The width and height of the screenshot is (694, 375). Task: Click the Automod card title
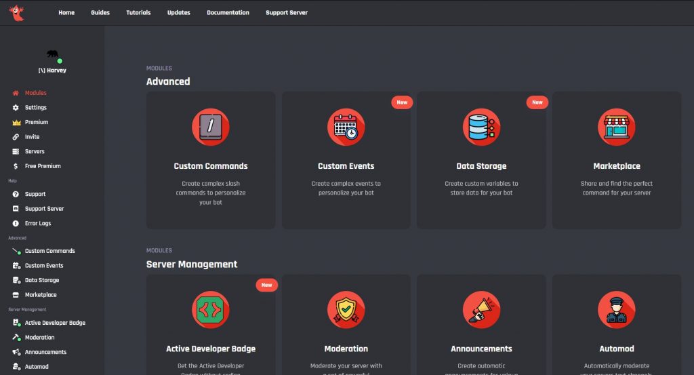click(617, 349)
